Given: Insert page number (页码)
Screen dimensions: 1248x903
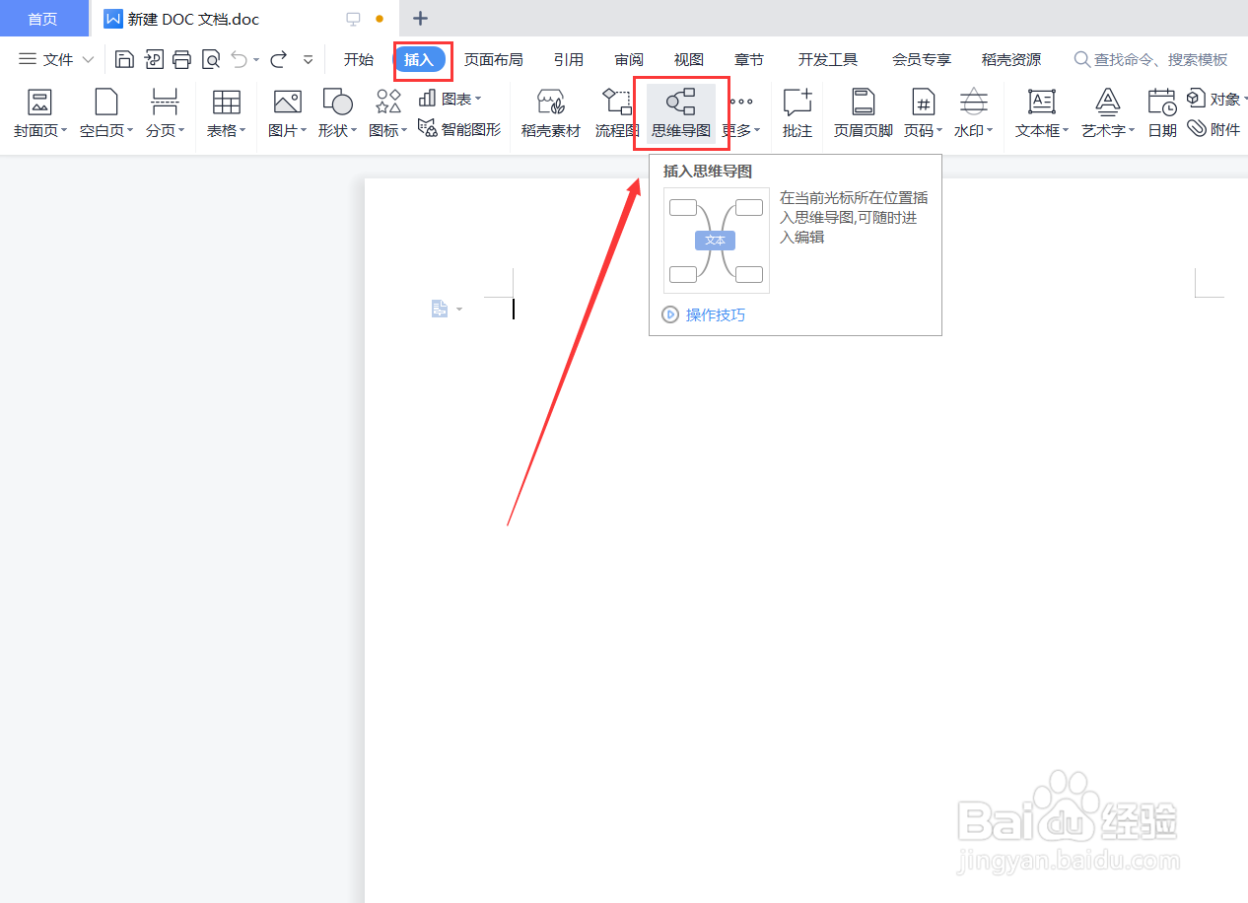Looking at the screenshot, I should click(924, 113).
